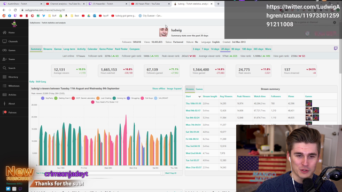
Task: Open the Home page in the sidebar
Action: 11,33
